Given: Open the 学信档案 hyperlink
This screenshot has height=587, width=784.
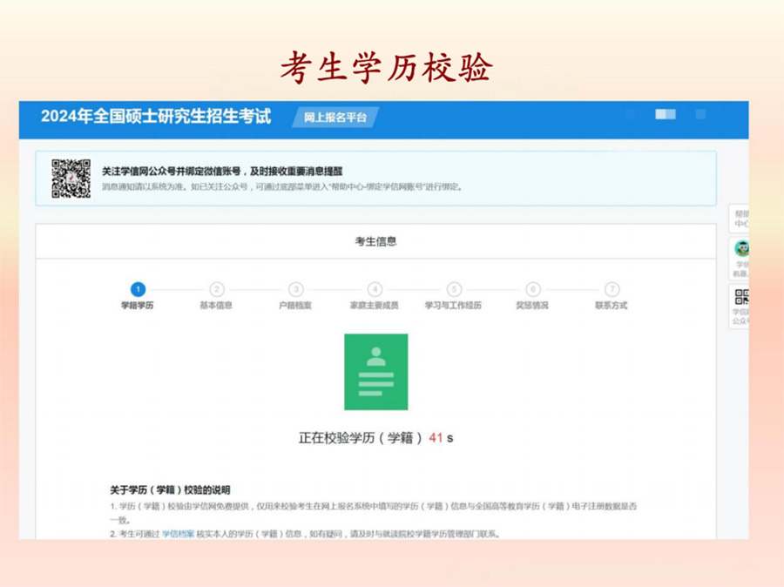Looking at the screenshot, I should [x=178, y=534].
